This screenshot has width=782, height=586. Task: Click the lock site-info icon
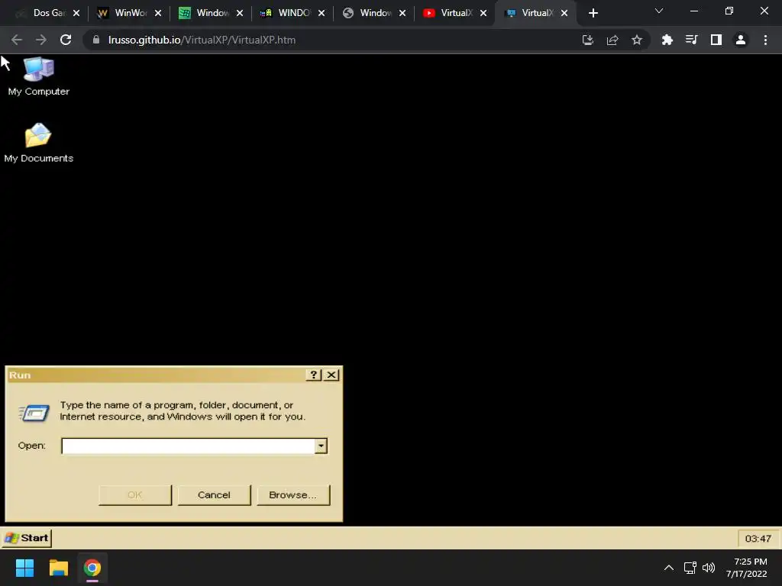coord(96,40)
